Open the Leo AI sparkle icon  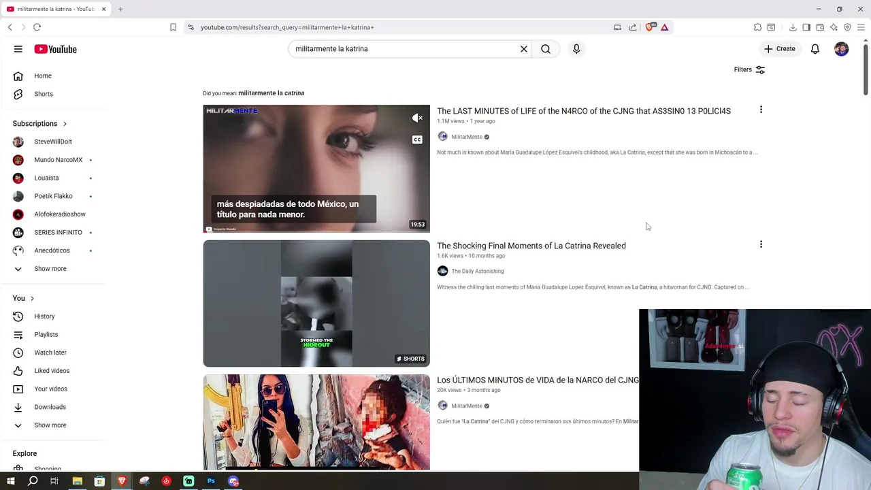point(834,27)
